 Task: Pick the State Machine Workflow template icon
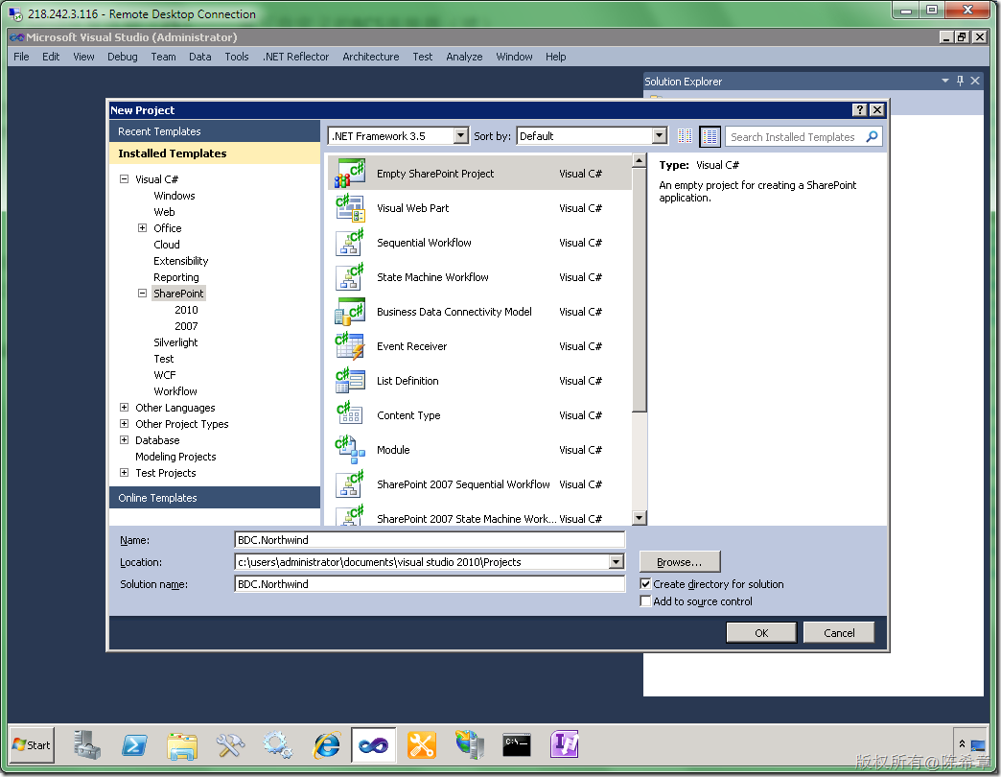pyautogui.click(x=350, y=277)
